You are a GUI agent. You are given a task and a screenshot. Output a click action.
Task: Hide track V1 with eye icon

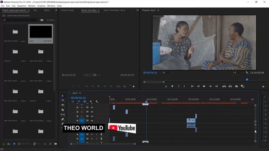pos(92,121)
